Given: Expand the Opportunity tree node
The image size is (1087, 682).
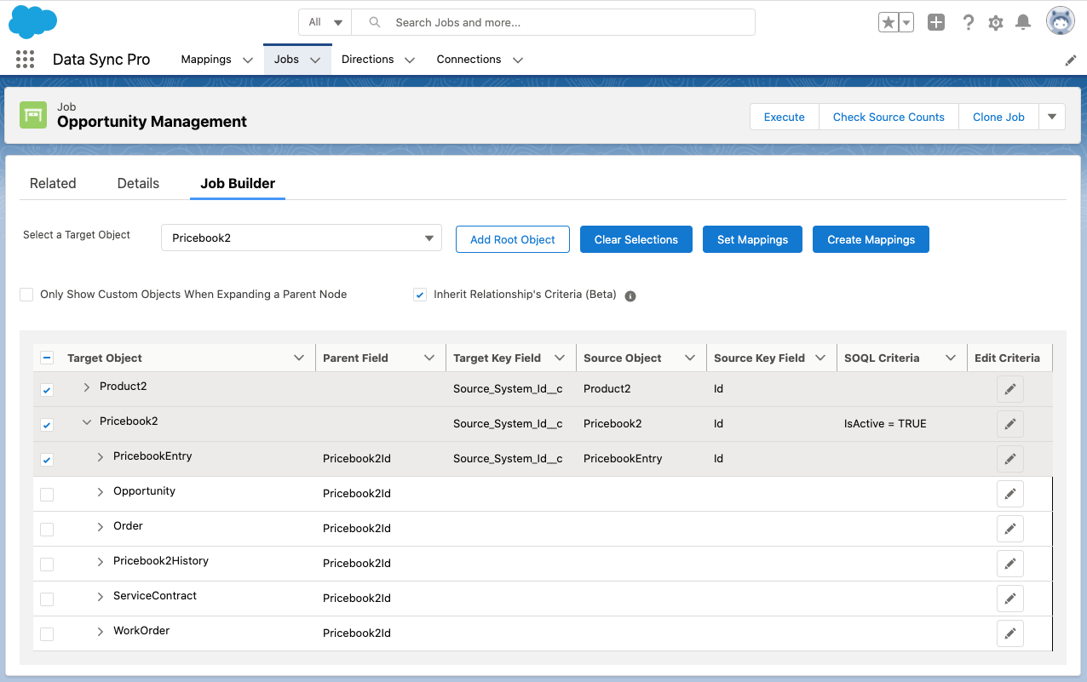Looking at the screenshot, I should point(101,492).
